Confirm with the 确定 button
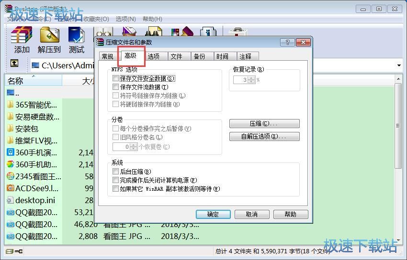Viewport: 407px width, 260px height. [x=213, y=214]
